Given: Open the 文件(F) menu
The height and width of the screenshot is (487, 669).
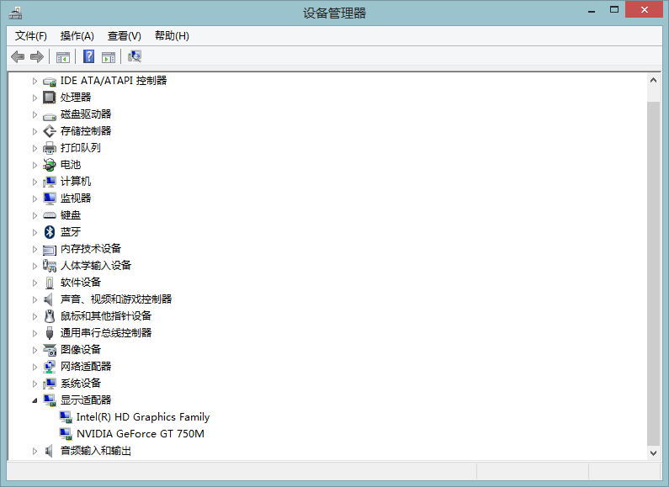Looking at the screenshot, I should 31,35.
